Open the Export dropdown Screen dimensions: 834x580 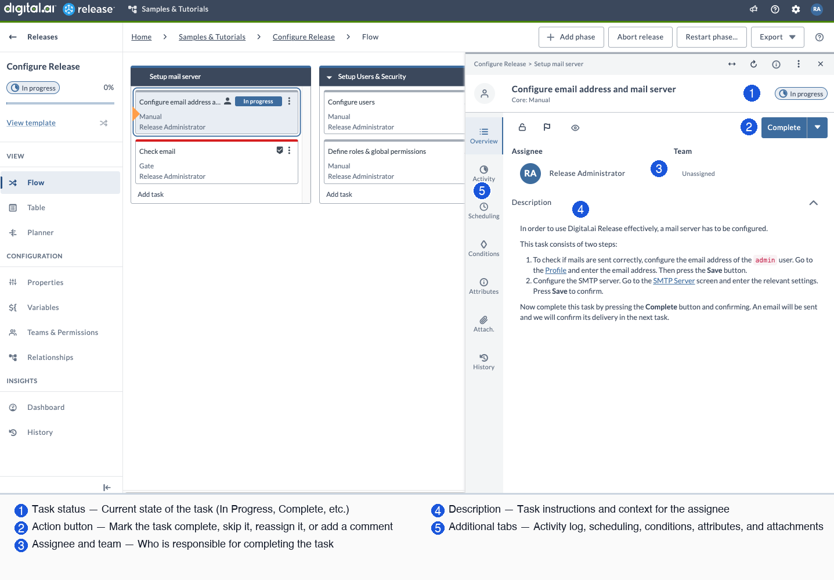(778, 37)
